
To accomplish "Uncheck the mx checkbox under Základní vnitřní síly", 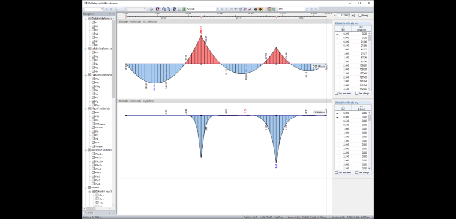I will coord(93,79).
